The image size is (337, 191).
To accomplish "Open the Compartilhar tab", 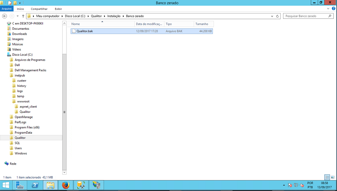I will coord(39,9).
